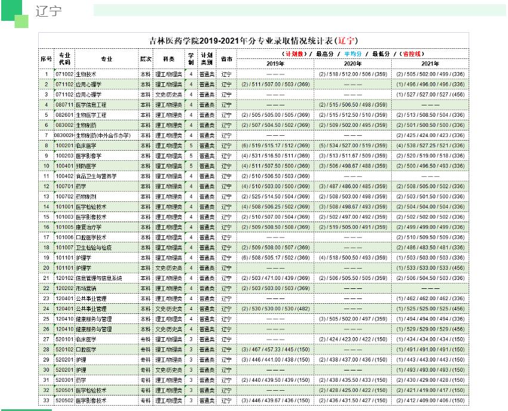The image size is (508, 411).
Task: Select the 序号 column header
Action: tap(46, 59)
